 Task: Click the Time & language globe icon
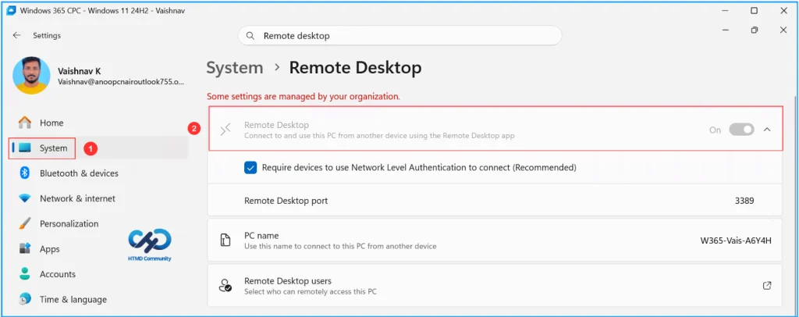tap(25, 300)
